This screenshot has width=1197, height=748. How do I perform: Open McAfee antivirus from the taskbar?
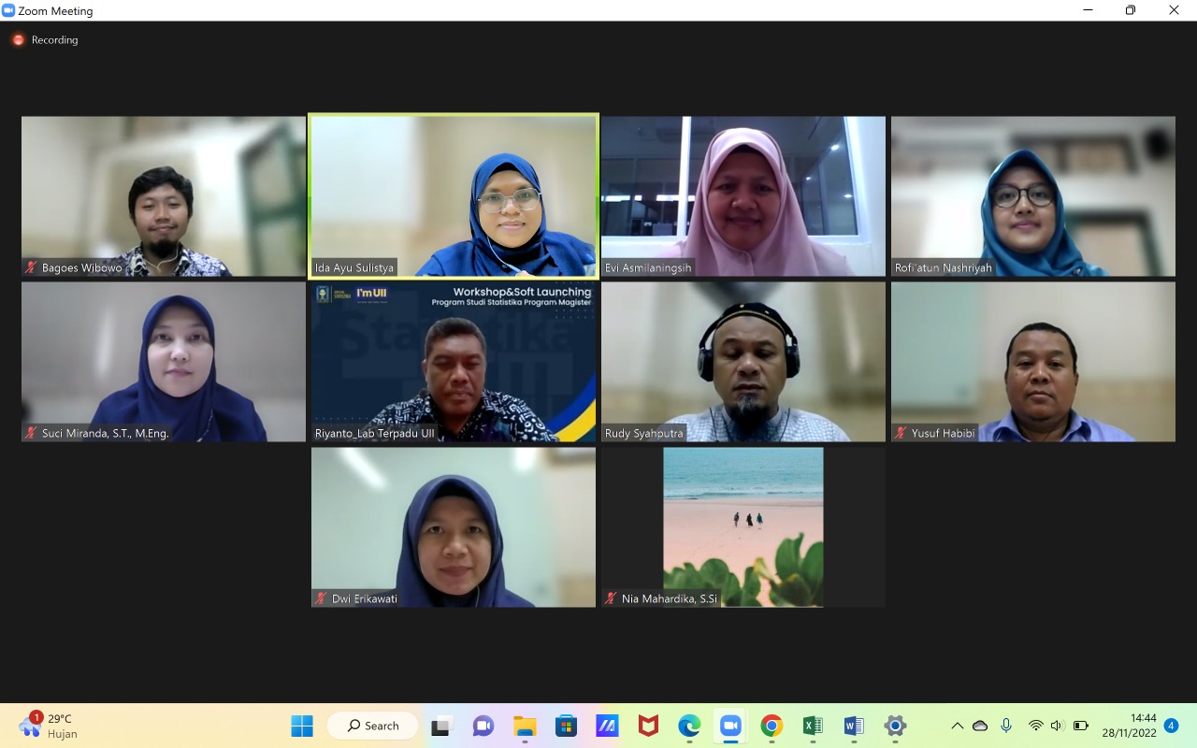tap(648, 726)
